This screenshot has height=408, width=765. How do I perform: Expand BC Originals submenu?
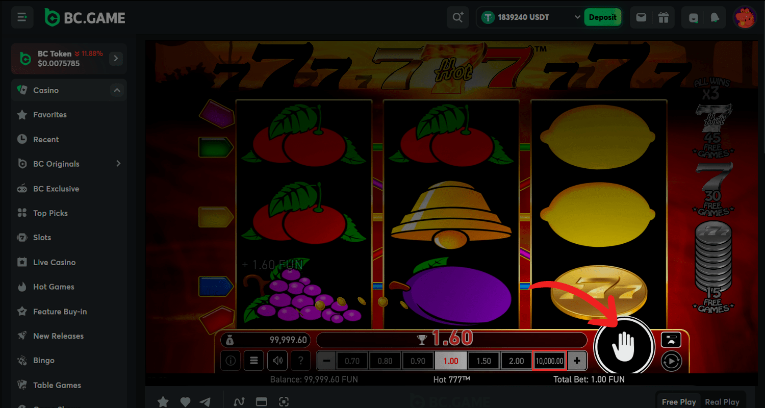coord(118,164)
